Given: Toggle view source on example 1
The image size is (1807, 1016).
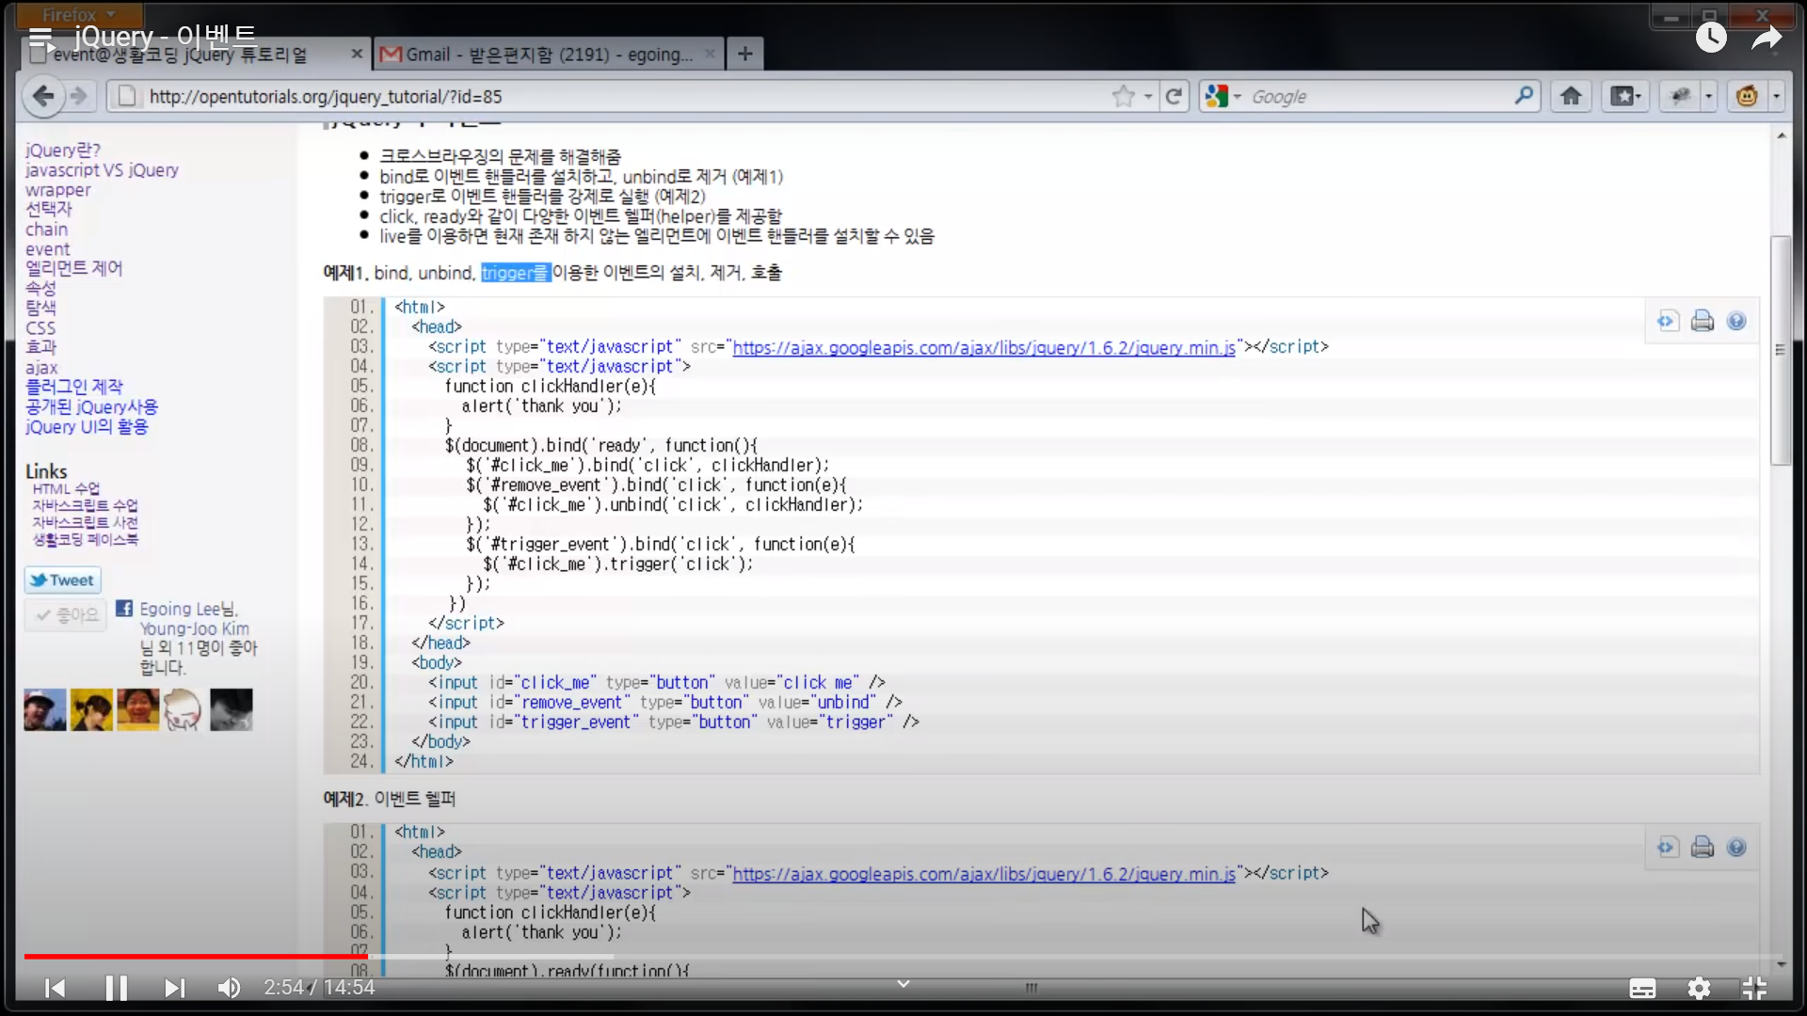Looking at the screenshot, I should tap(1667, 322).
